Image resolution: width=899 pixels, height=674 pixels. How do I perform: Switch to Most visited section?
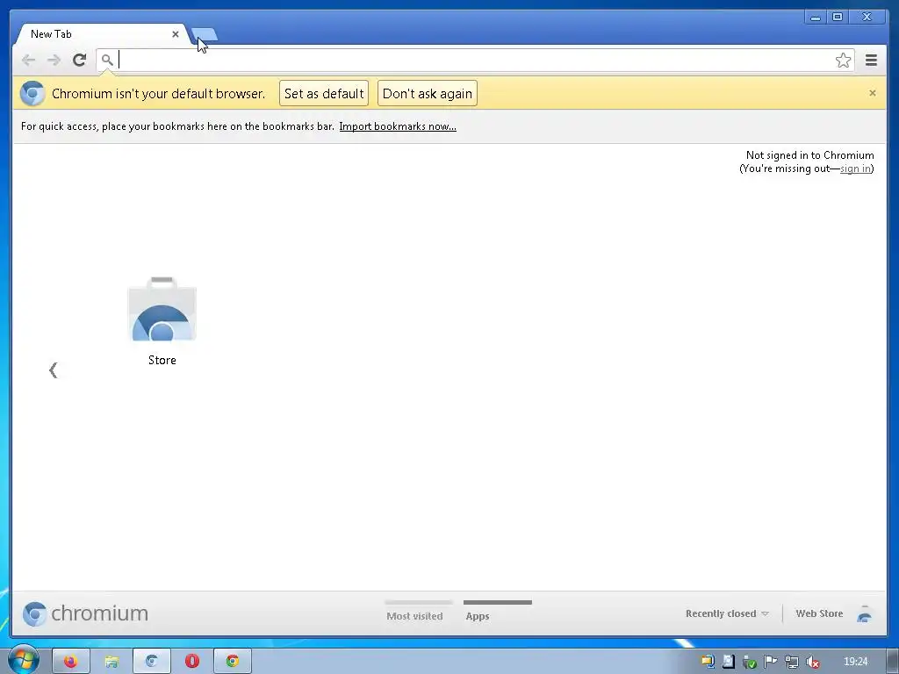pyautogui.click(x=414, y=616)
